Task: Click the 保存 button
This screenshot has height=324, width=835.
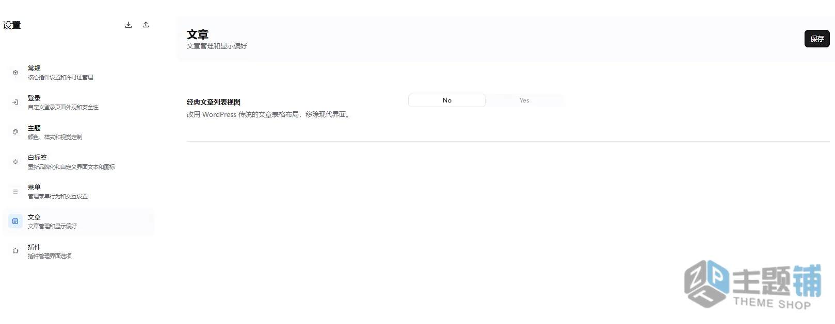Action: click(817, 39)
